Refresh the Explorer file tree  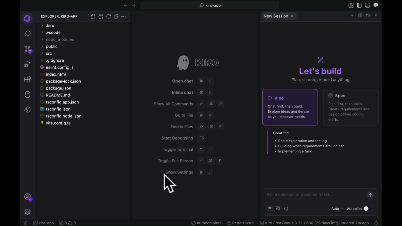tap(109, 16)
